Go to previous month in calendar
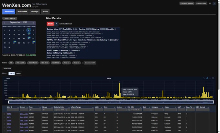The width and height of the screenshot is (220, 133). coord(4,23)
